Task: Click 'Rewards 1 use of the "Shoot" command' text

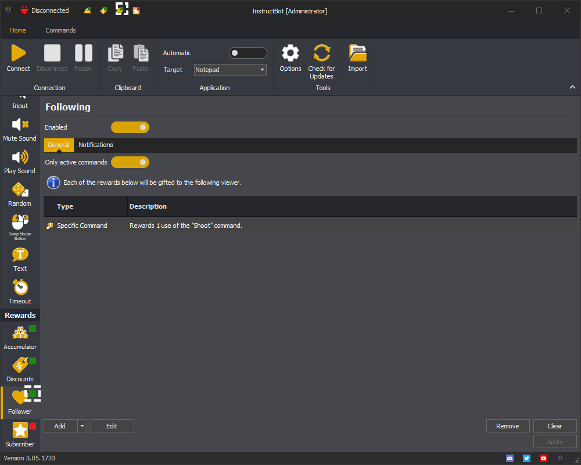Action: pos(186,226)
